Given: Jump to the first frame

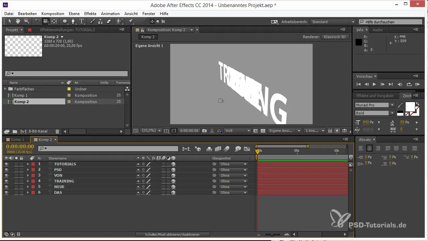Looking at the screenshot, I should click(358, 84).
